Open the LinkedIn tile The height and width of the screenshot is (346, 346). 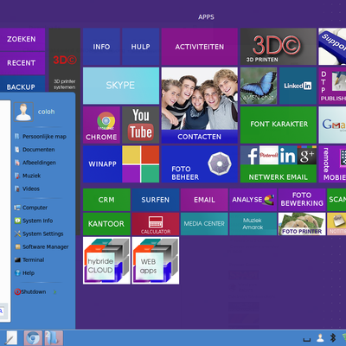pyautogui.click(x=298, y=86)
